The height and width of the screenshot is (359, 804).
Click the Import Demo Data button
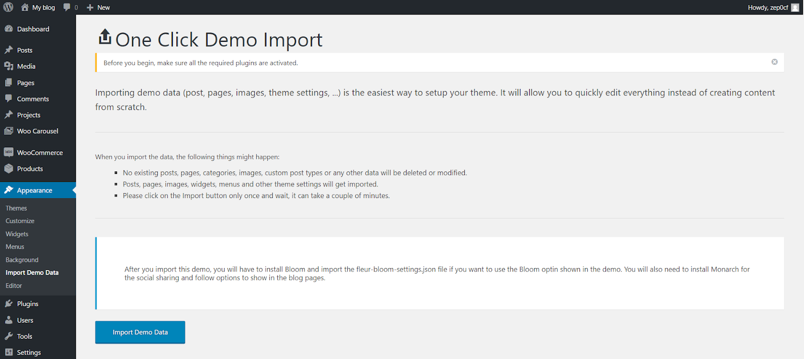(140, 332)
